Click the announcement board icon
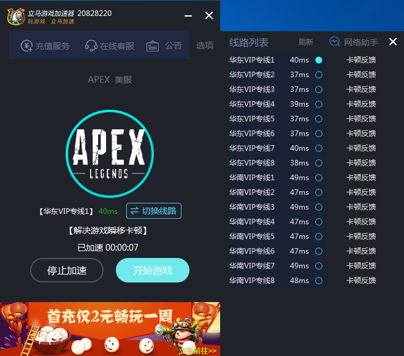 point(153,46)
